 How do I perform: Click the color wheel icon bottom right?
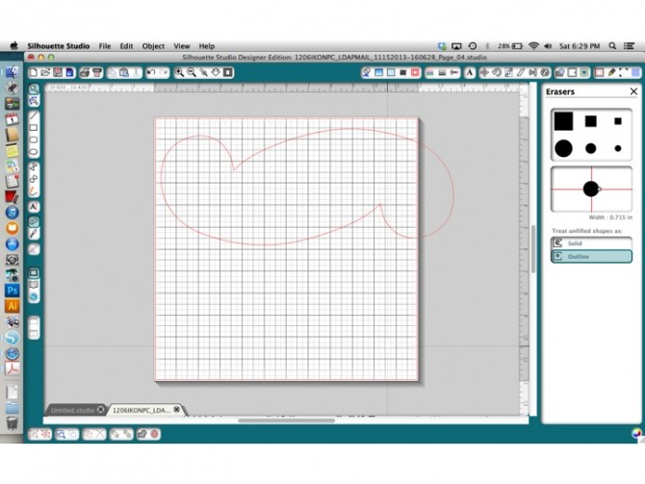click(636, 433)
